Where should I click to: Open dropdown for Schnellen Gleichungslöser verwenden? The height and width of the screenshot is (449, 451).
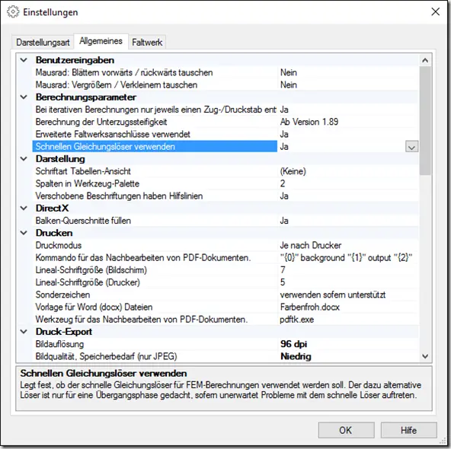[x=411, y=147]
